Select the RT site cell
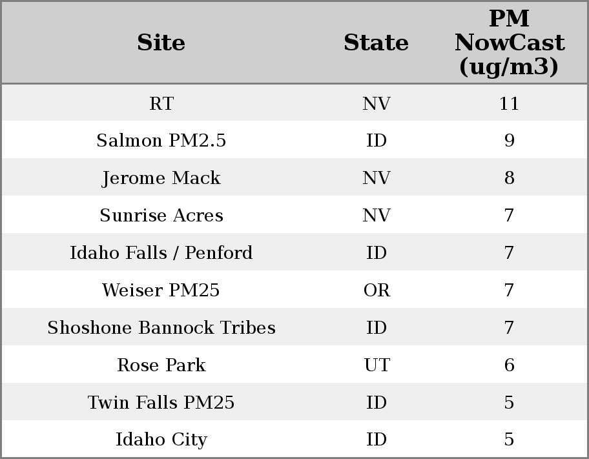The height and width of the screenshot is (459, 589). pyautogui.click(x=161, y=103)
